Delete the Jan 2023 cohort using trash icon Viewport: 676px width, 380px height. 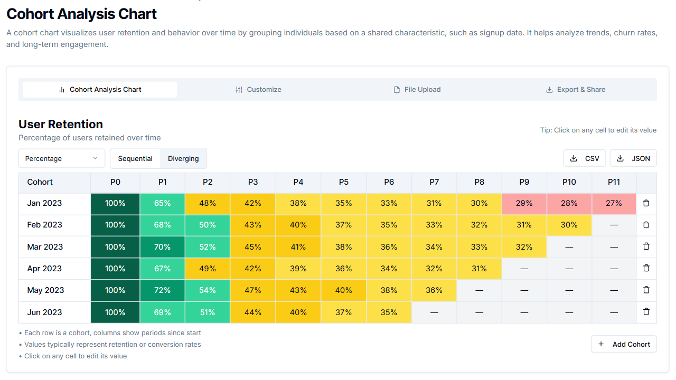pos(646,203)
